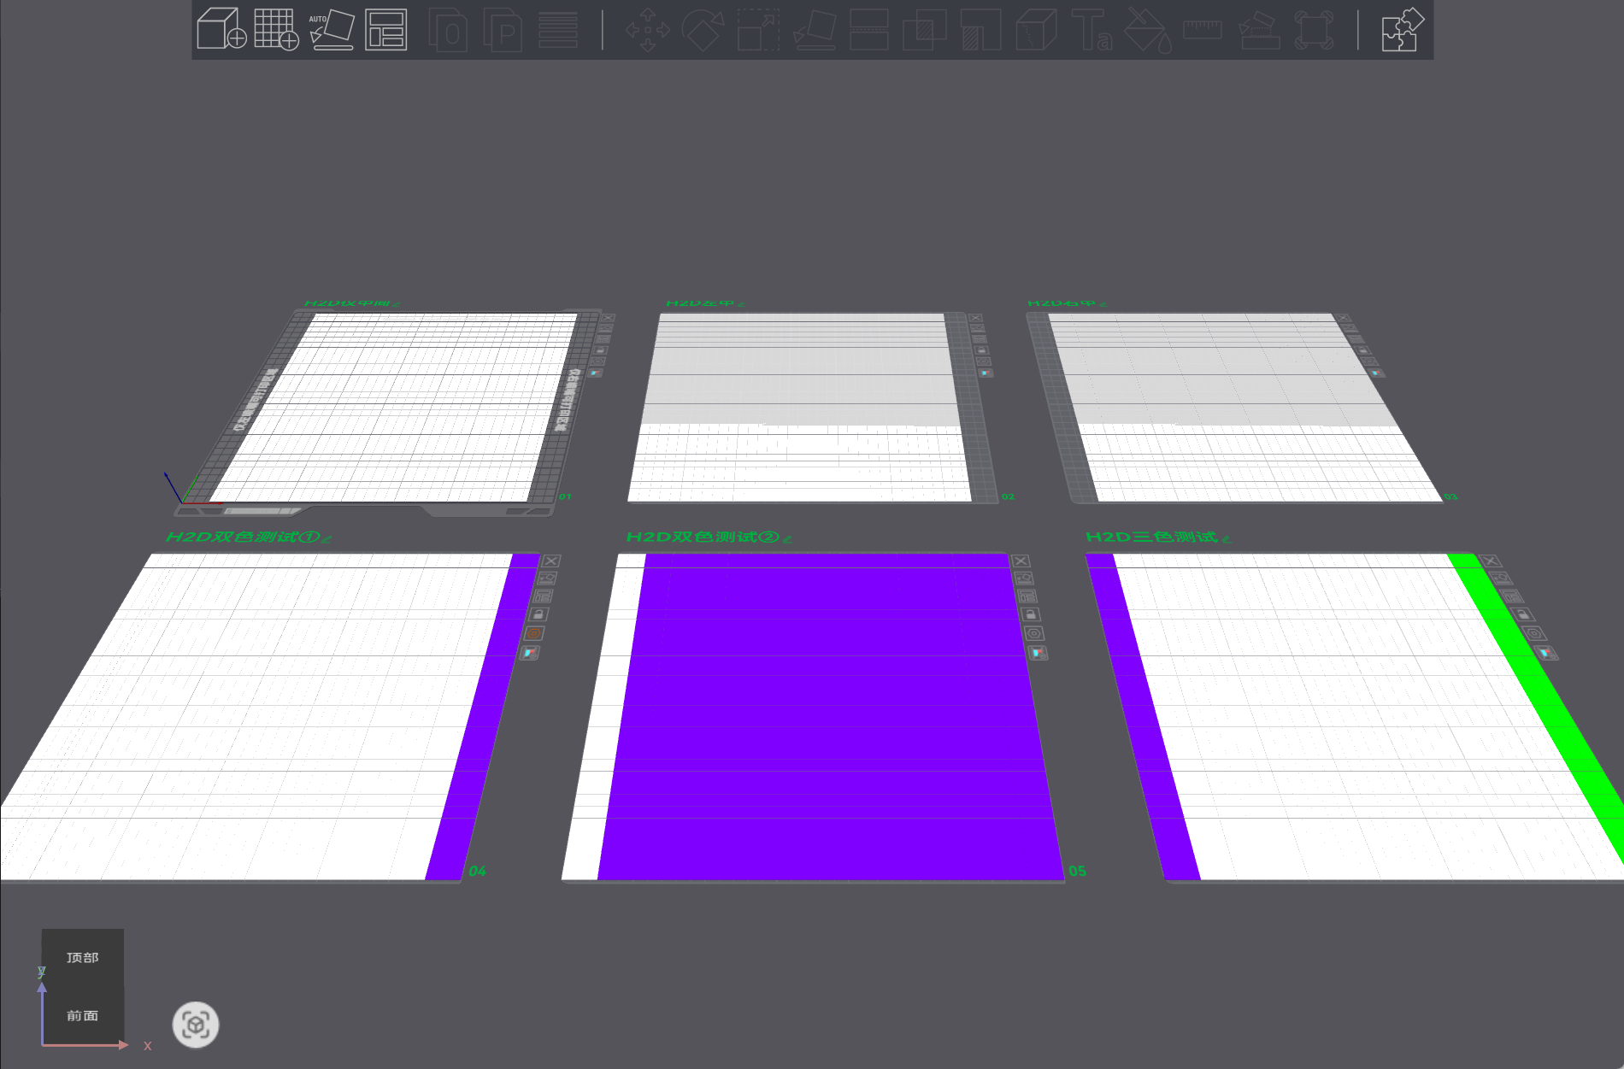Select the Color painting bucket tool

[x=1147, y=29]
